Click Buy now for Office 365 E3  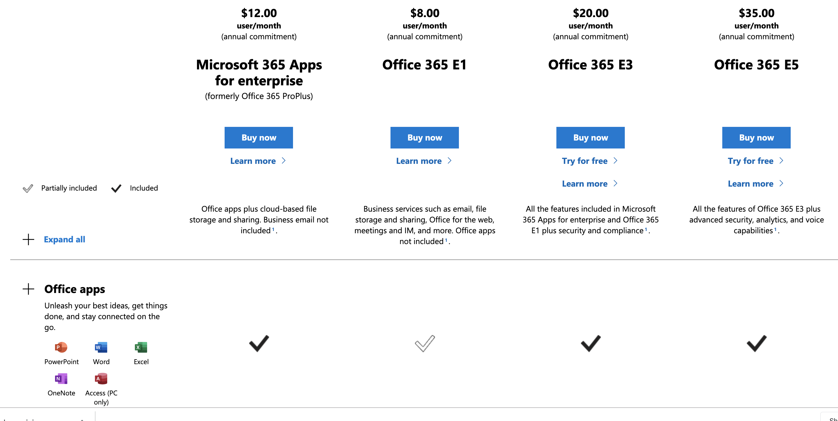[x=590, y=138]
